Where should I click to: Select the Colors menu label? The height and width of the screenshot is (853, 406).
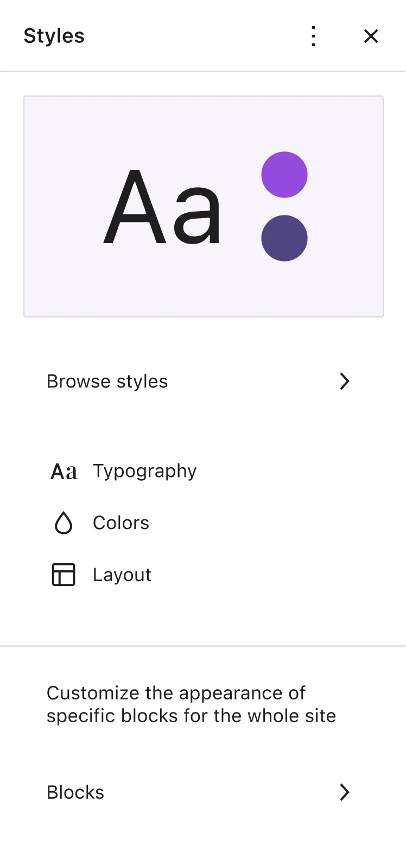pos(121,523)
